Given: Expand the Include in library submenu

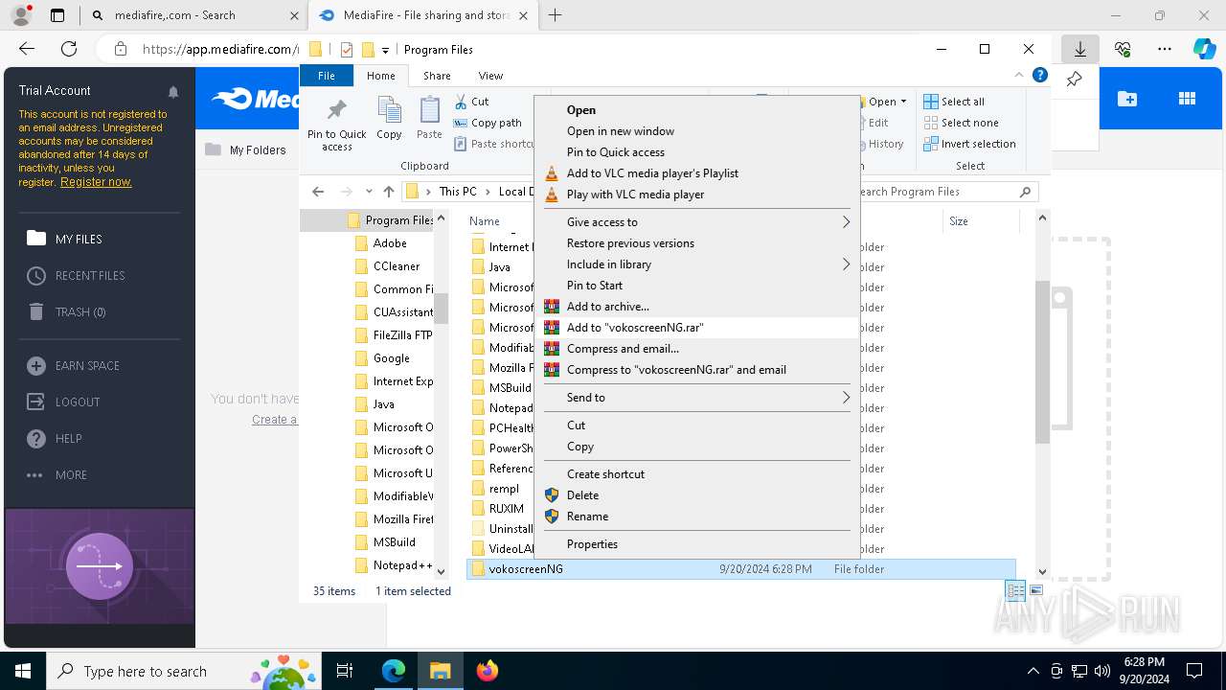Looking at the screenshot, I should pyautogui.click(x=696, y=264).
